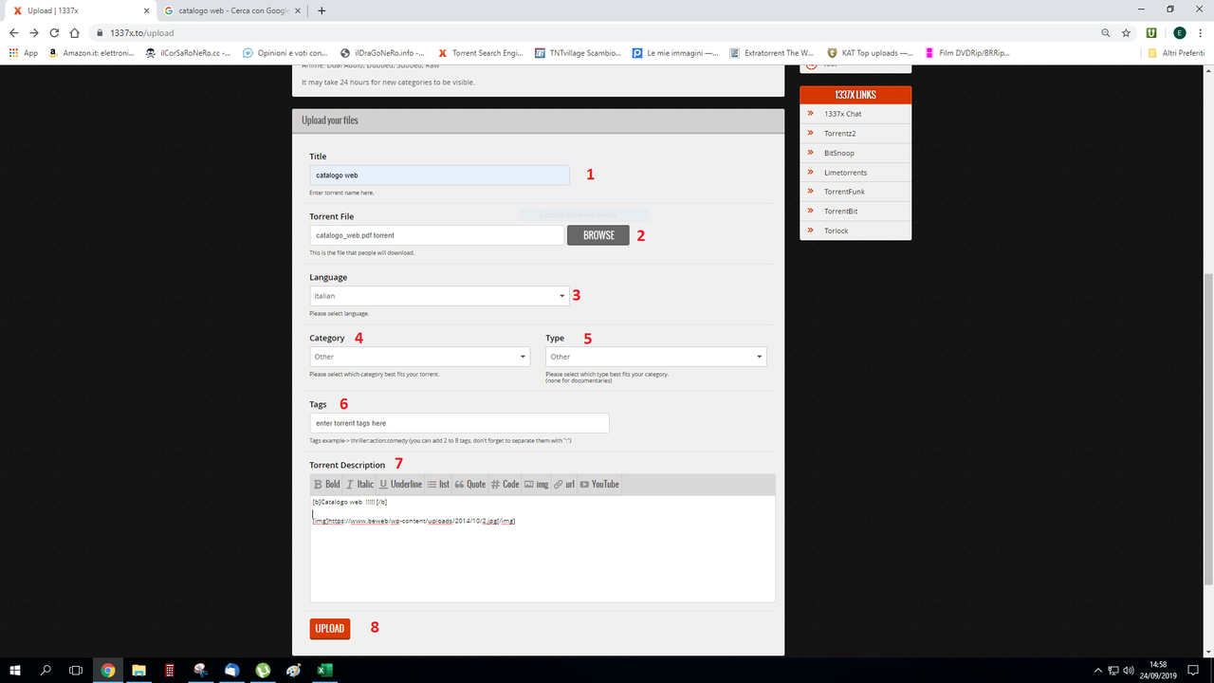This screenshot has width=1214, height=683.
Task: Click the Title field containing catalogo web
Action: point(439,175)
